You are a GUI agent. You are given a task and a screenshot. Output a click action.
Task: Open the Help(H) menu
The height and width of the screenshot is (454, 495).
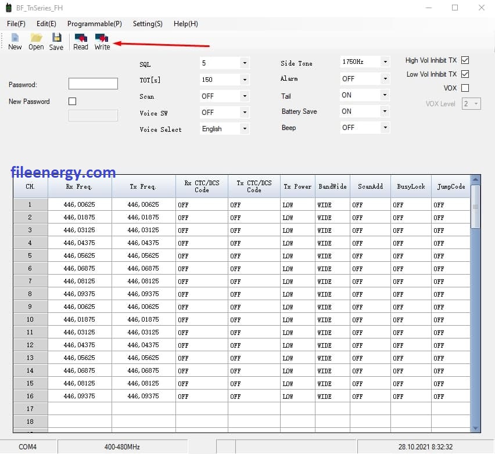pos(186,24)
